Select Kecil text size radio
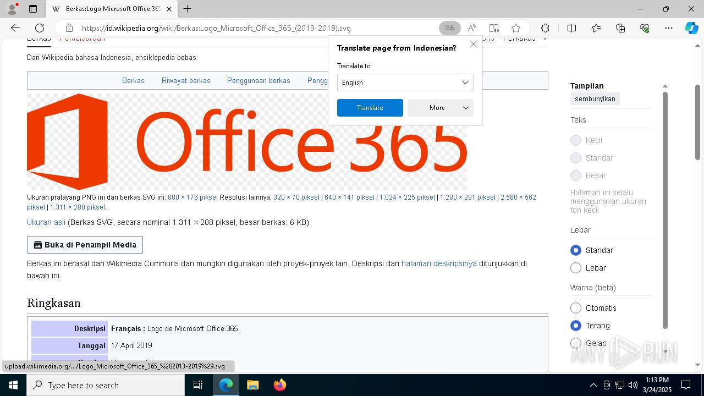Image resolution: width=704 pixels, height=396 pixels. point(576,140)
